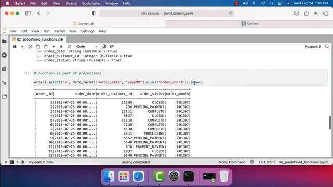Open System Preferences from the Dock
Screen dimensions: 333x187
click(174, 177)
